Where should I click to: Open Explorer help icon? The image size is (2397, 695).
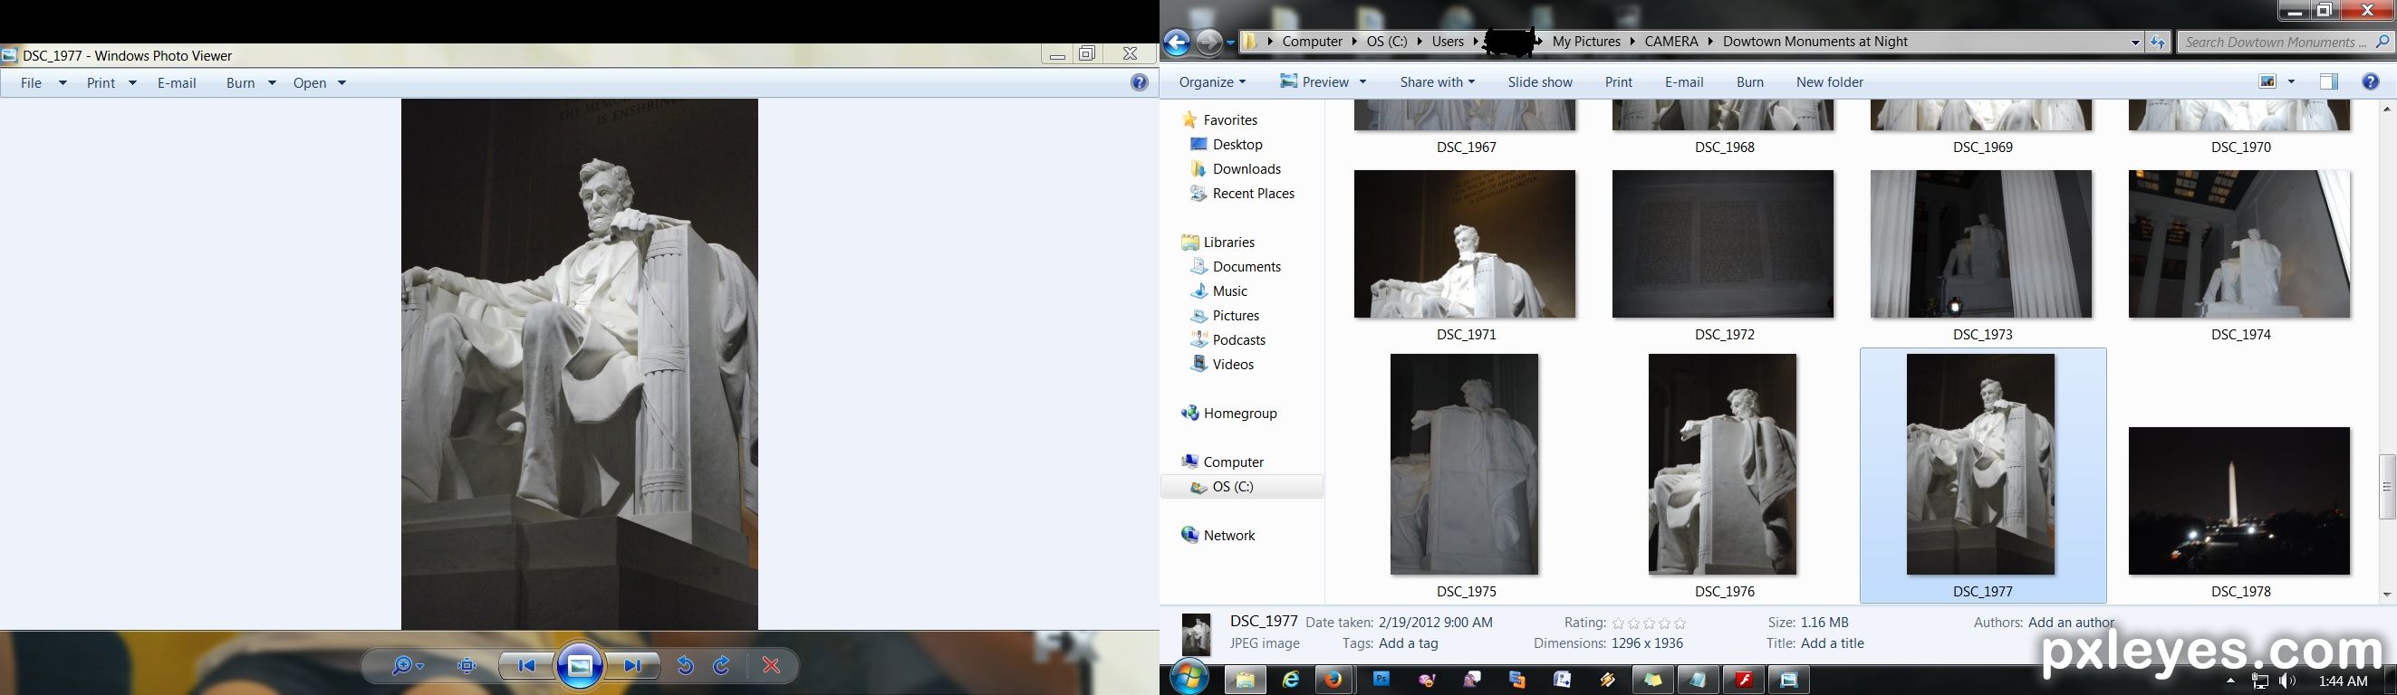(x=2371, y=81)
